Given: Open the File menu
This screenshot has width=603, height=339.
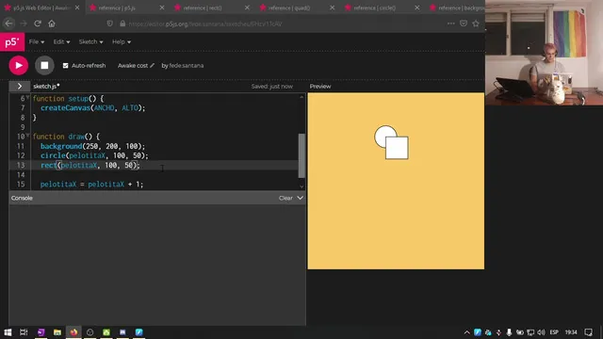Looking at the screenshot, I should coord(37,41).
